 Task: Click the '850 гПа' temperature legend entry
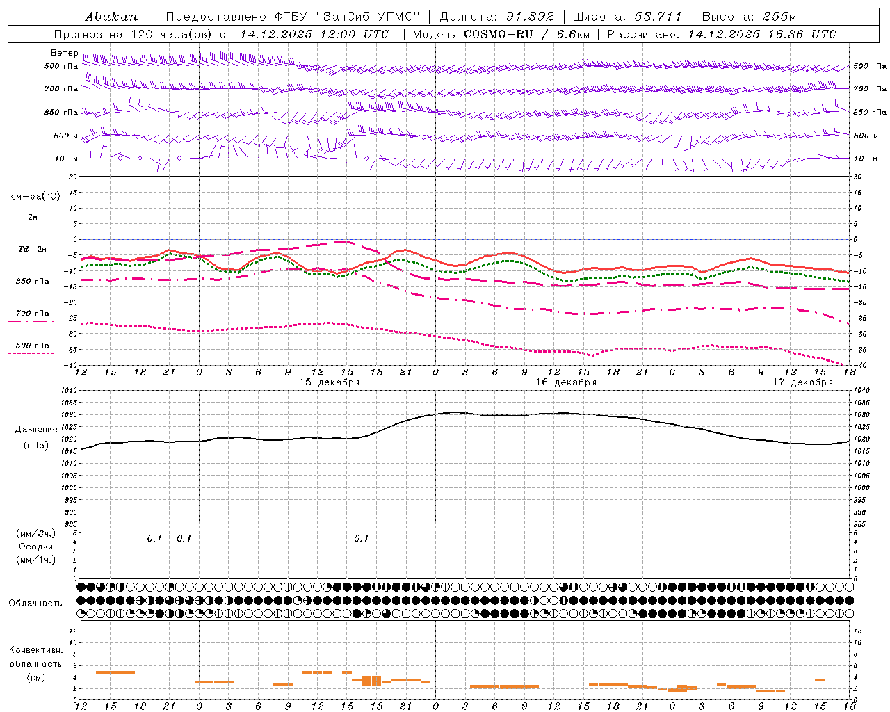33,282
